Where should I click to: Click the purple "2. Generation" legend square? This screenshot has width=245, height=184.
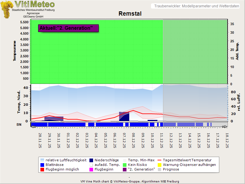[x=125, y=169]
